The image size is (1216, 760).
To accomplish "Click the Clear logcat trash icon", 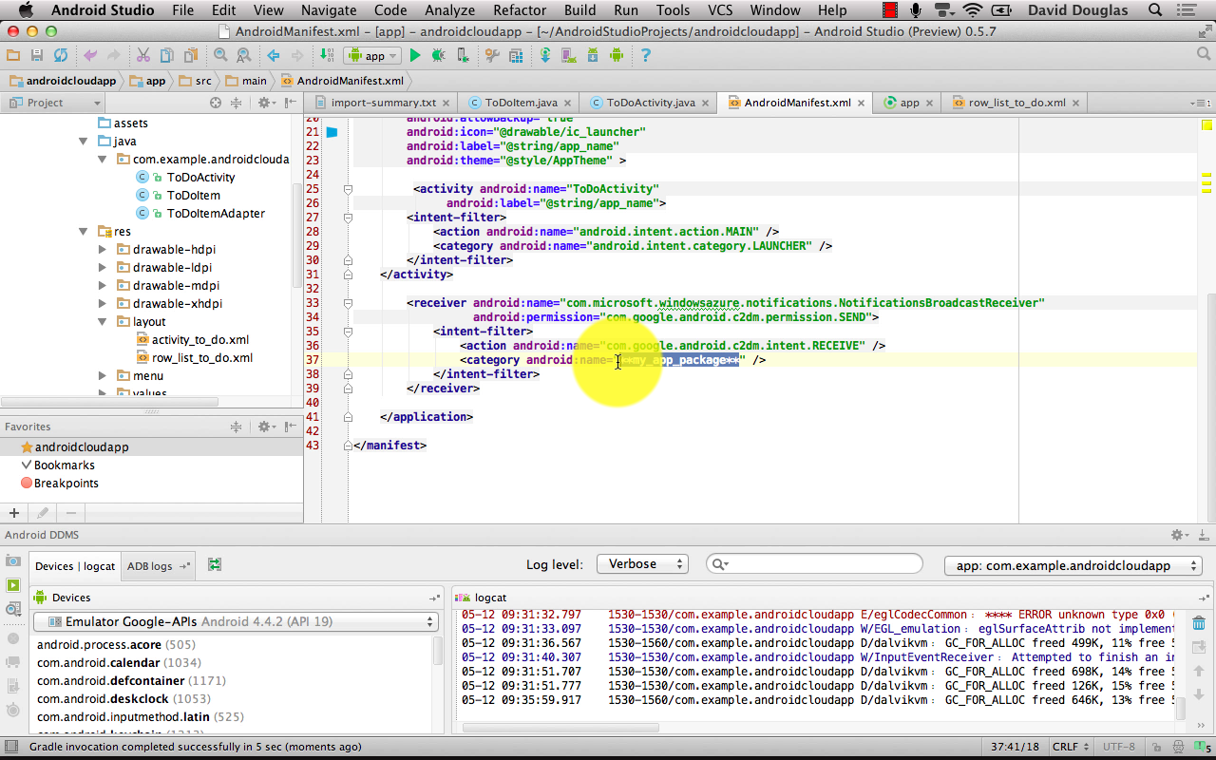I will pos(1199,623).
